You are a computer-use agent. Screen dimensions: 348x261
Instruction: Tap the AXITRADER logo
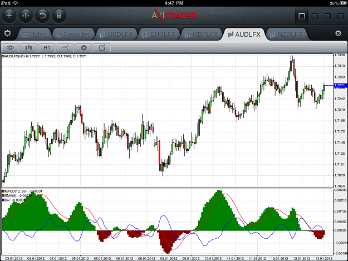[x=174, y=16]
